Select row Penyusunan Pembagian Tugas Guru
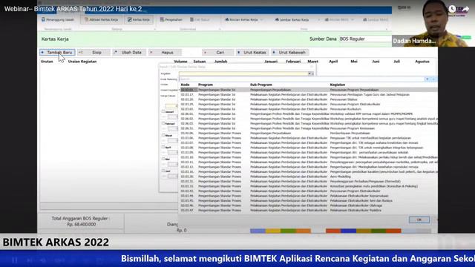475x267 pixels. click(x=309, y=95)
